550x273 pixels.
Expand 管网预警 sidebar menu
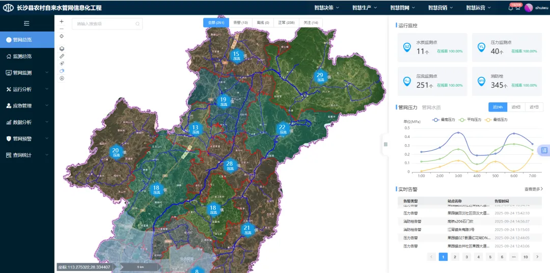click(x=27, y=139)
